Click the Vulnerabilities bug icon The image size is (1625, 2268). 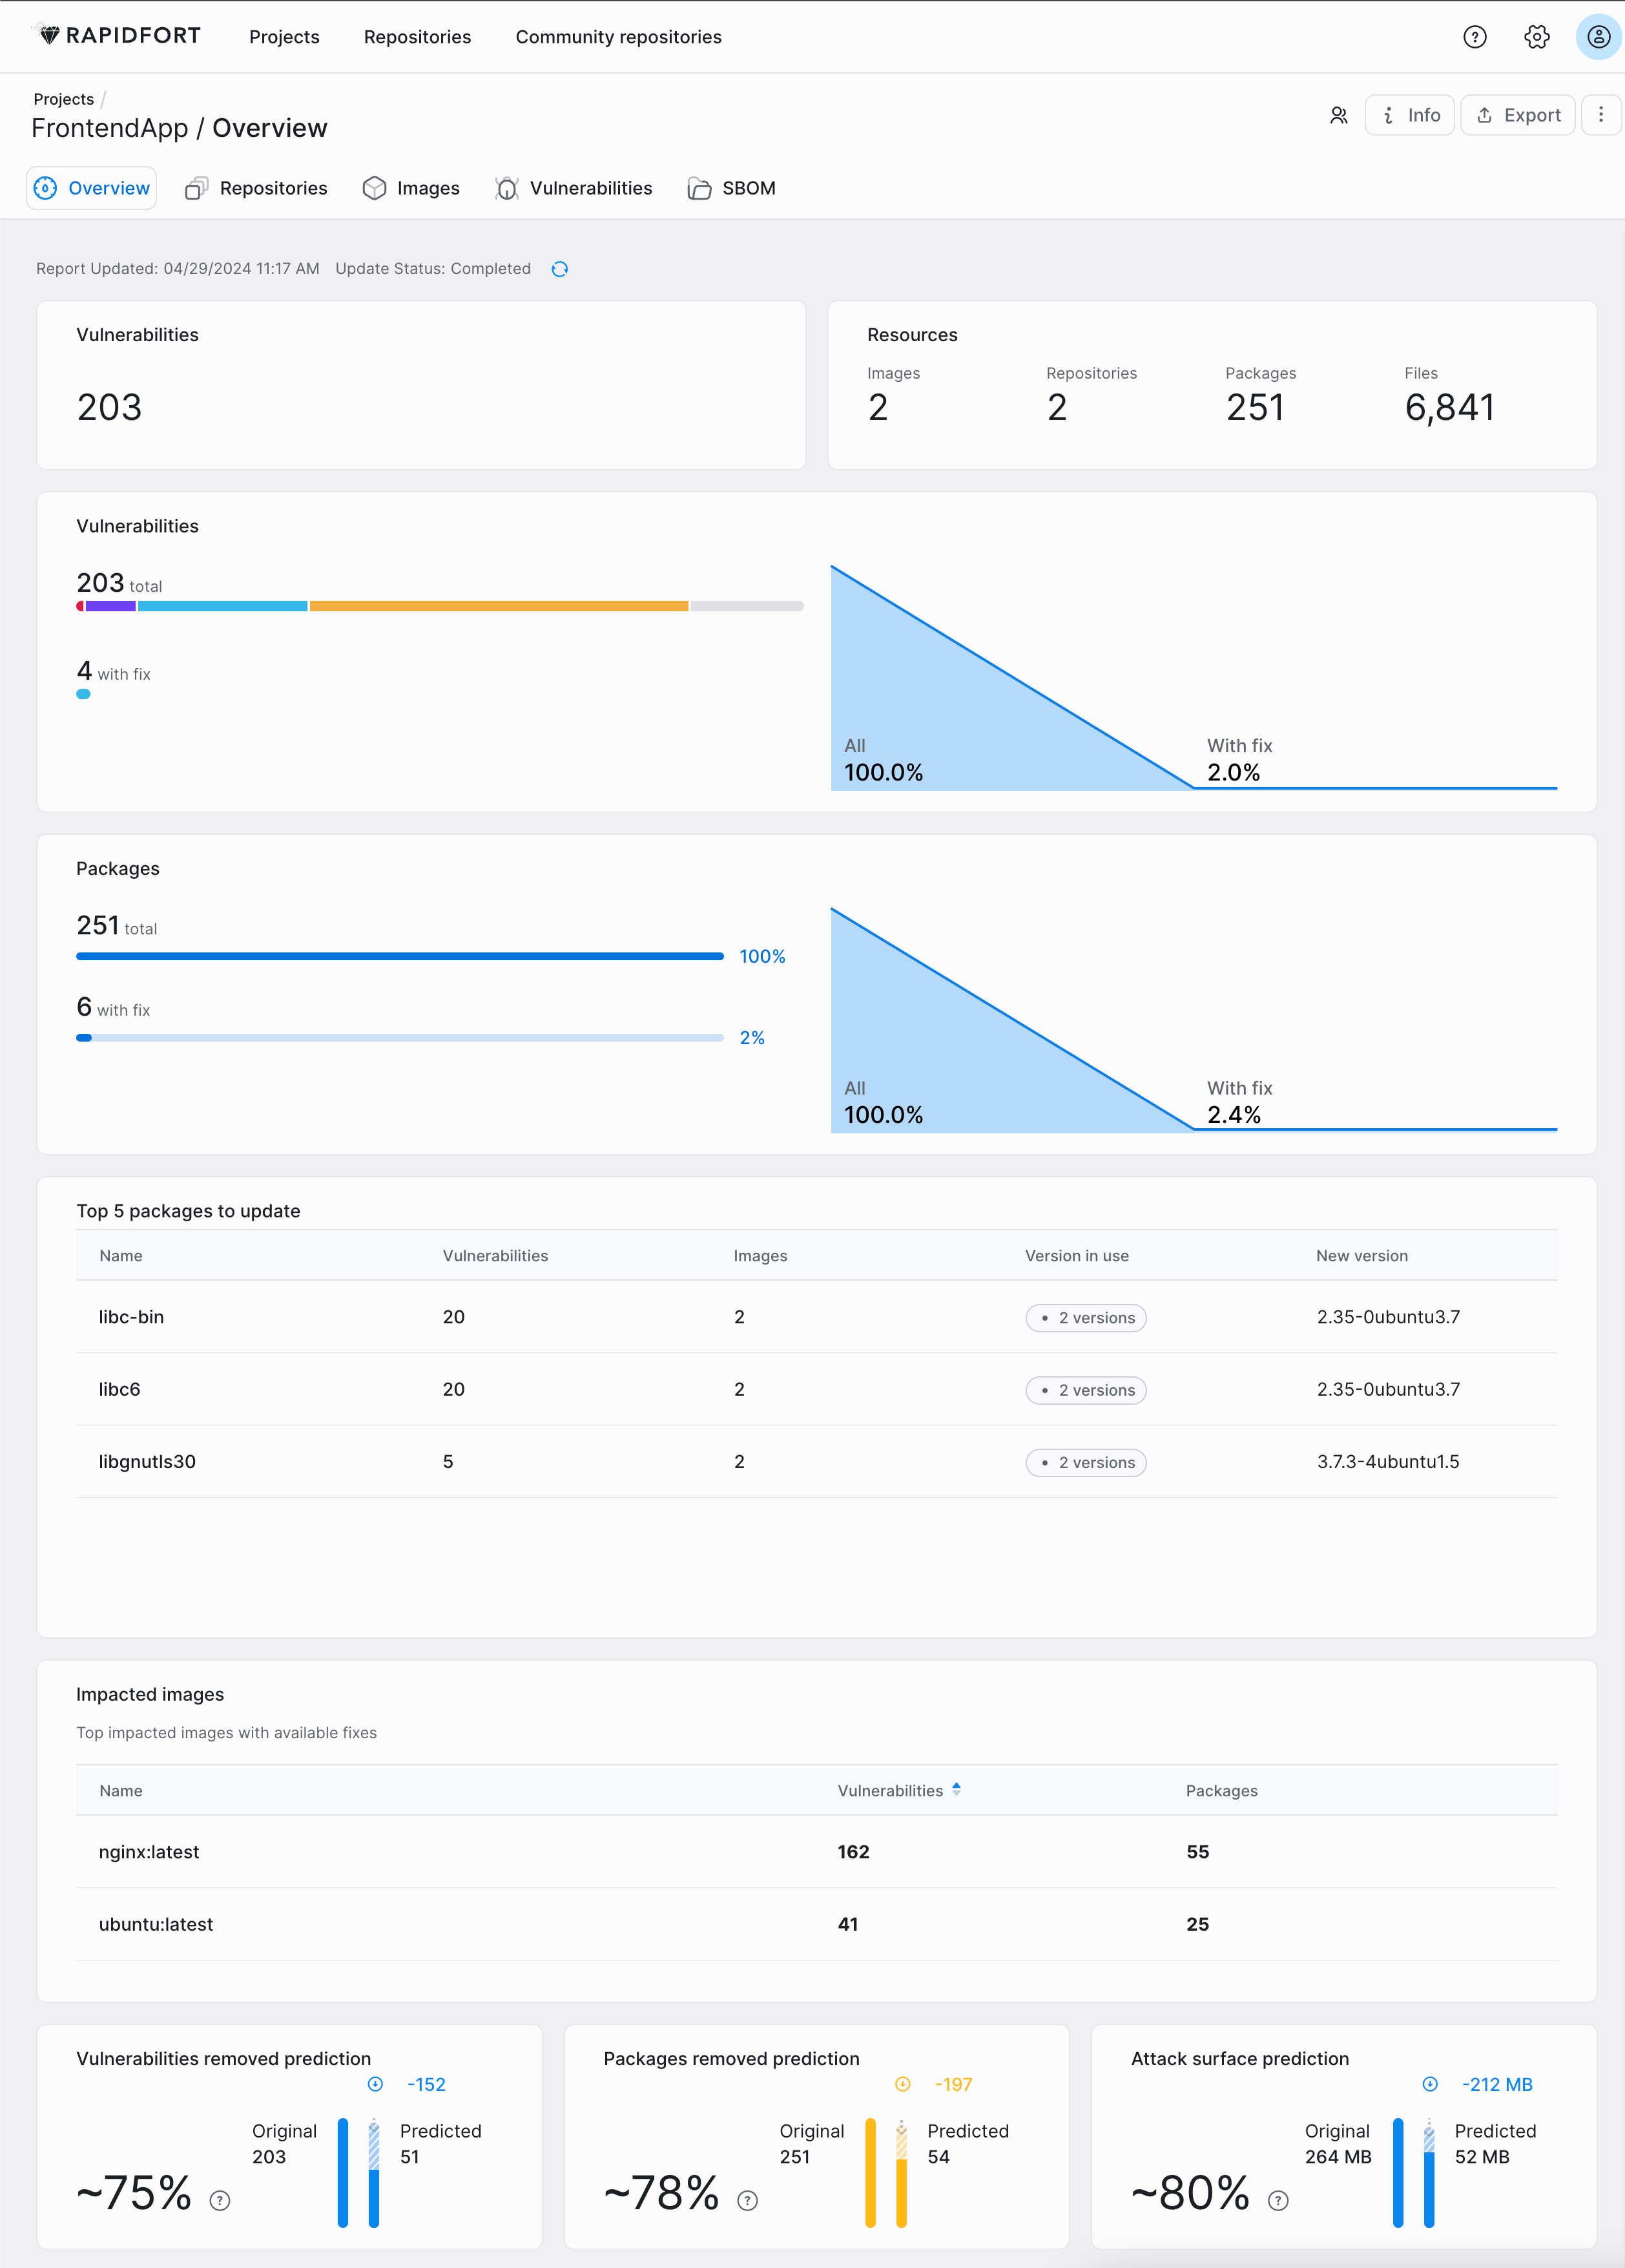(x=507, y=188)
